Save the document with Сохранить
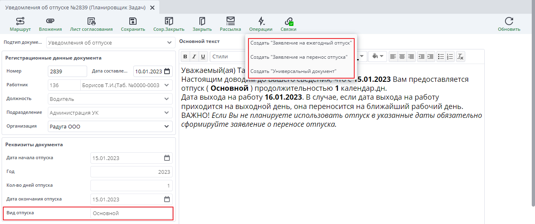Image resolution: width=535 pixels, height=224 pixels. [x=133, y=24]
